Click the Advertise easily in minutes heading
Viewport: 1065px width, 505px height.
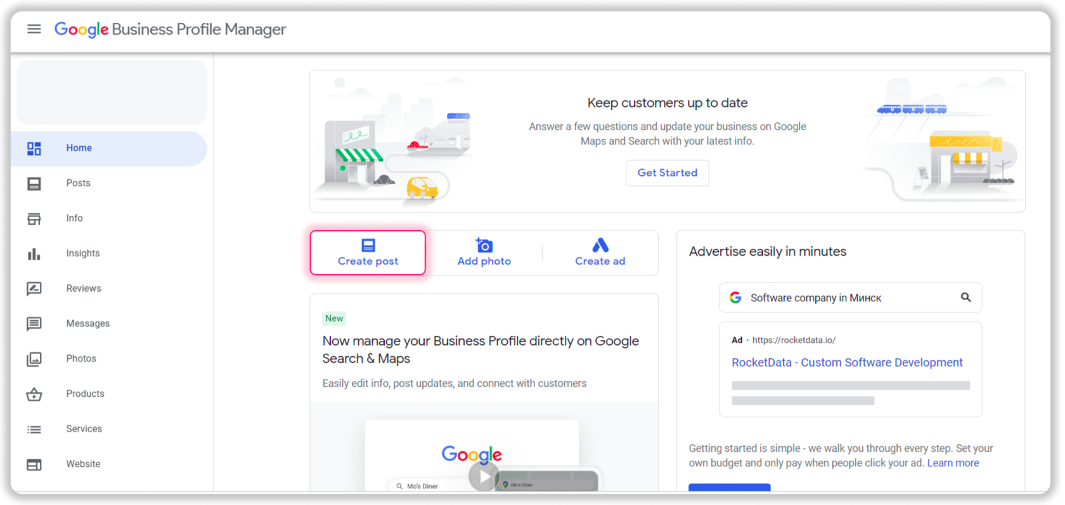[x=768, y=252]
